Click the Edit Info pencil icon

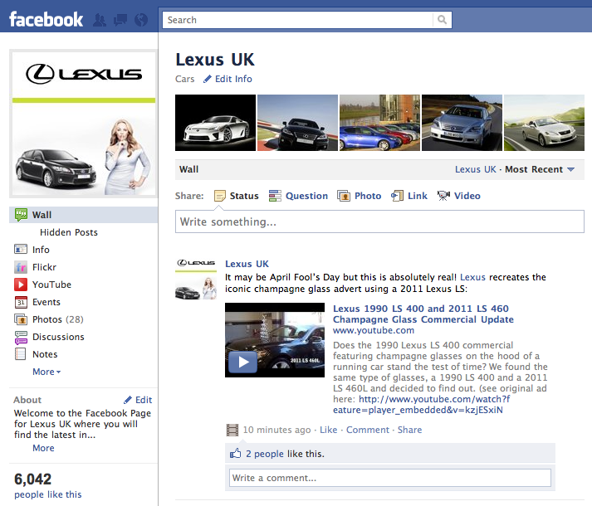tap(208, 79)
